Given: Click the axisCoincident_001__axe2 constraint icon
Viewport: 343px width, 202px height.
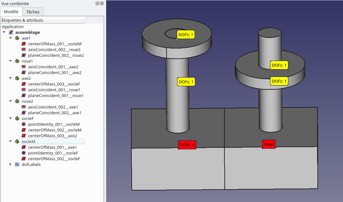Looking at the screenshot, I should click(24, 67).
